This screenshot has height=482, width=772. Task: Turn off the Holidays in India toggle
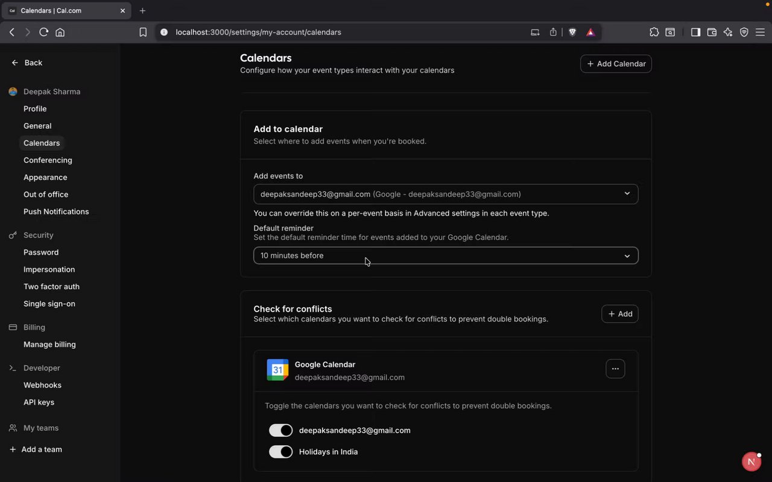point(280,452)
